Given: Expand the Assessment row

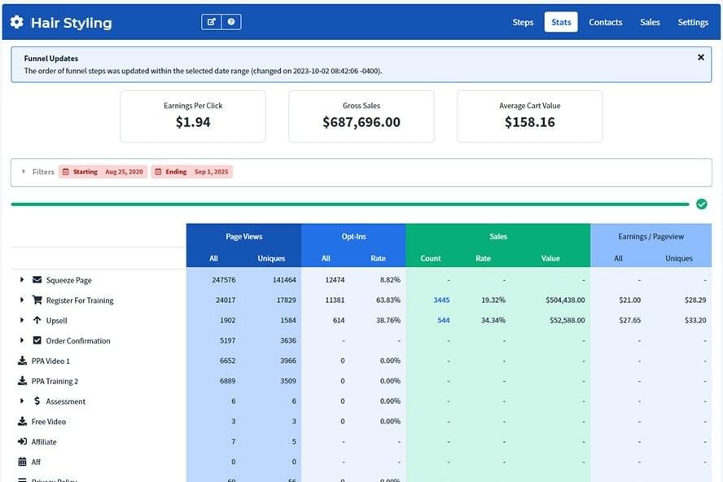Looking at the screenshot, I should 22,401.
